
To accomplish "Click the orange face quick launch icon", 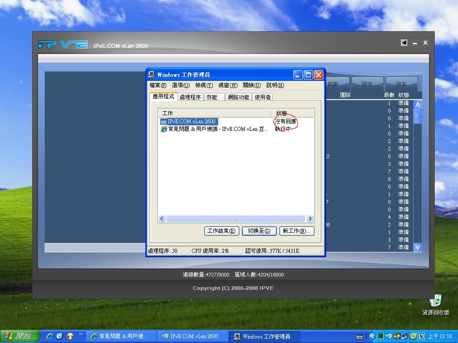I will point(70,336).
